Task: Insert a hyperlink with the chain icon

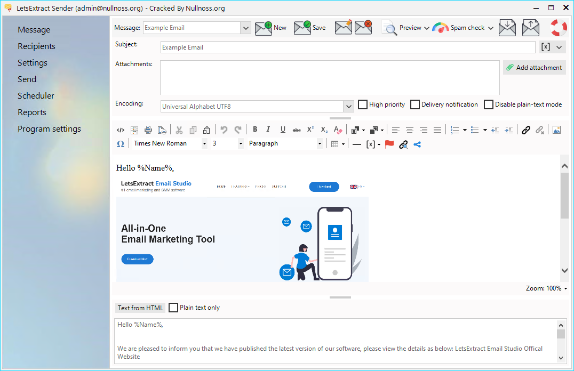Action: [x=526, y=130]
